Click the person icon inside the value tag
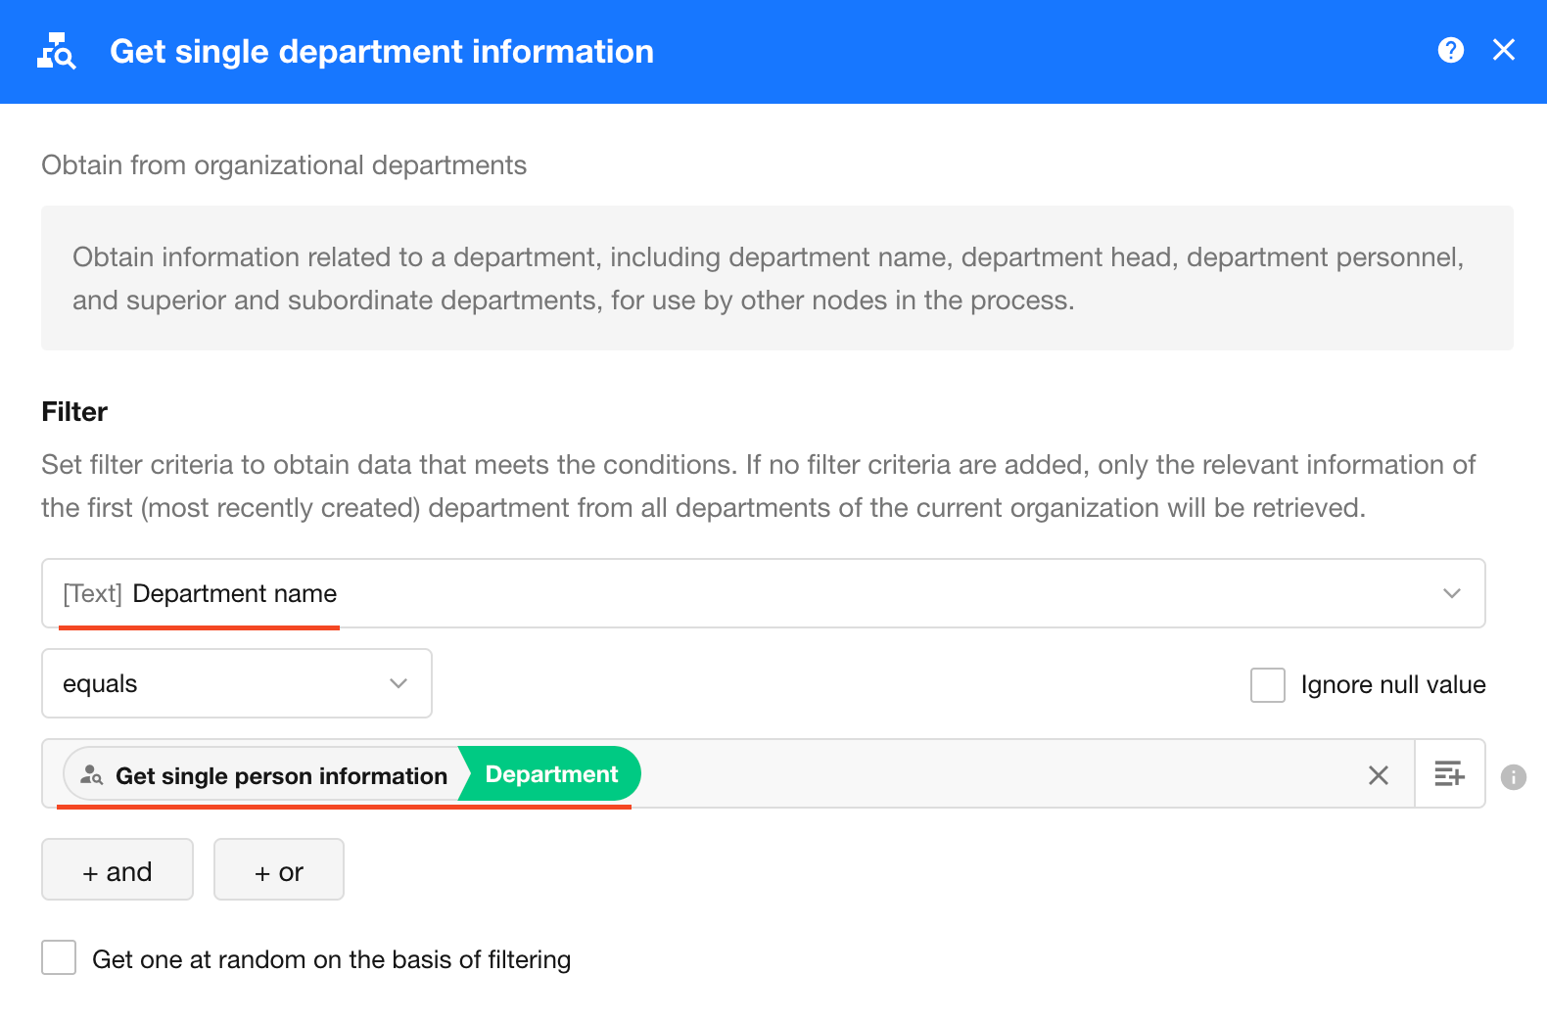Viewport: 1547px width, 1020px height. [x=91, y=775]
